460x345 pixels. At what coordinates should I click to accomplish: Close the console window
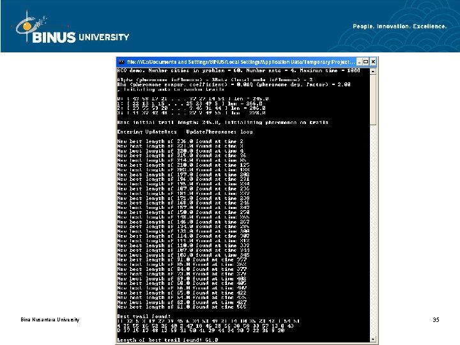[x=373, y=62]
